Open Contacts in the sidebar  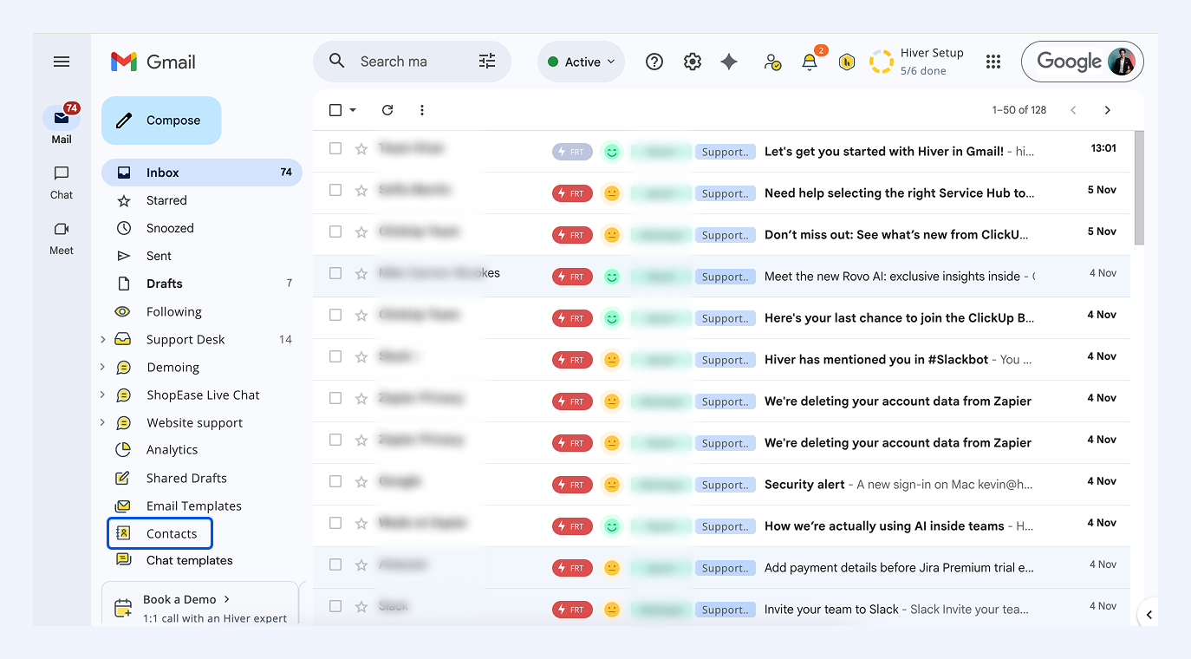coord(159,533)
